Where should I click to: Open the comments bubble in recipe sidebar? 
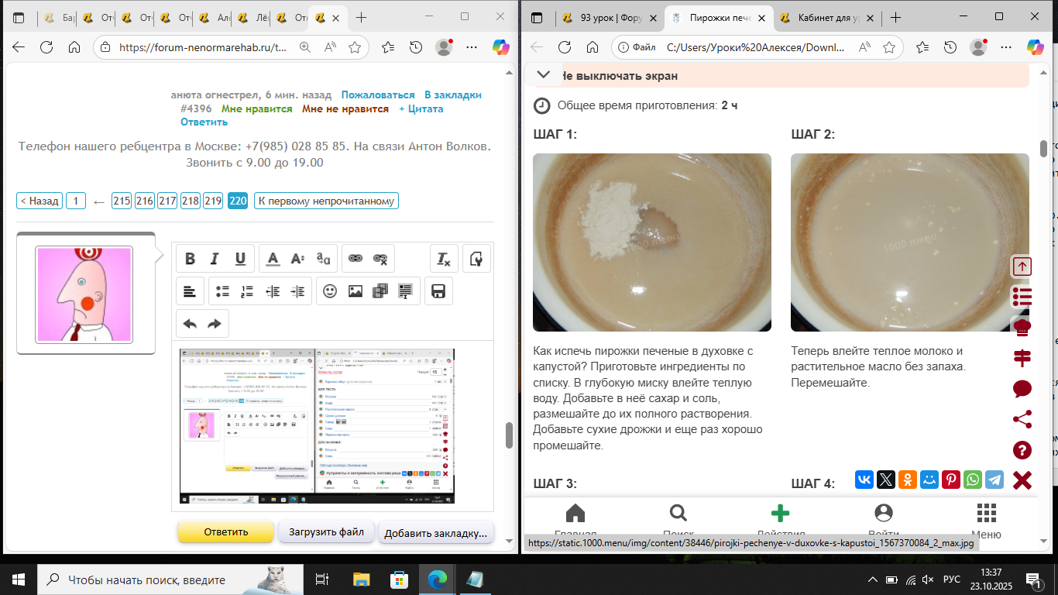pyautogui.click(x=1022, y=389)
